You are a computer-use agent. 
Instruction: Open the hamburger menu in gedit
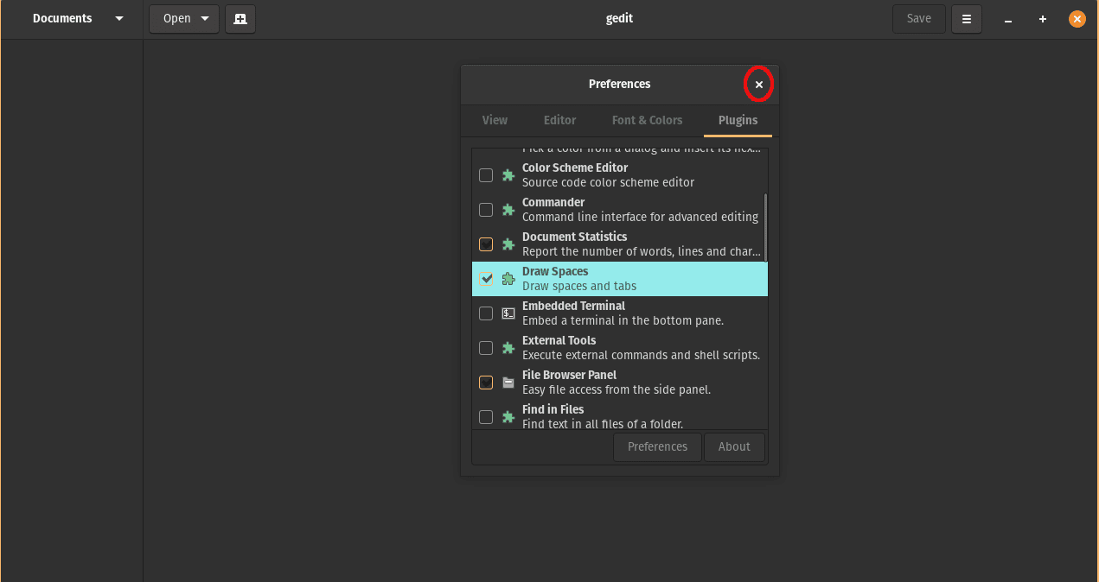pyautogui.click(x=967, y=19)
